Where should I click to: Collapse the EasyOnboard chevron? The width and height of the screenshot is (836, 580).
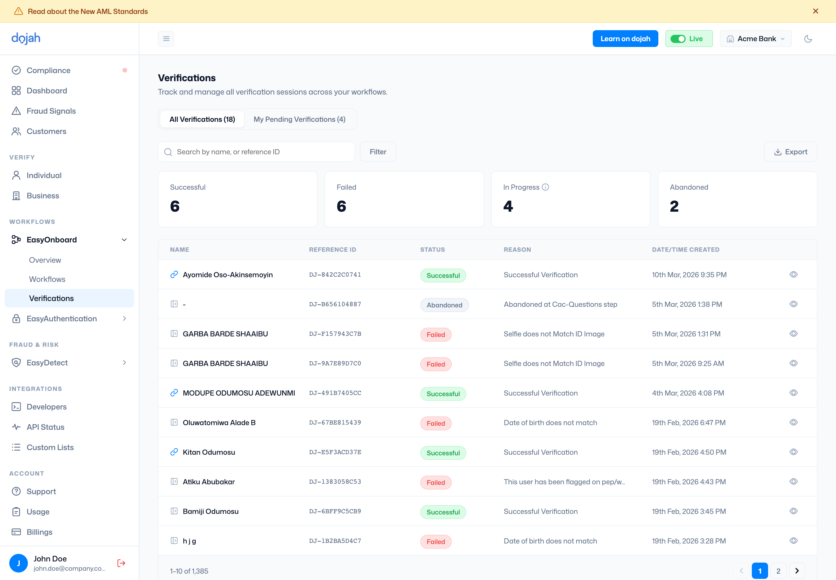pyautogui.click(x=124, y=240)
